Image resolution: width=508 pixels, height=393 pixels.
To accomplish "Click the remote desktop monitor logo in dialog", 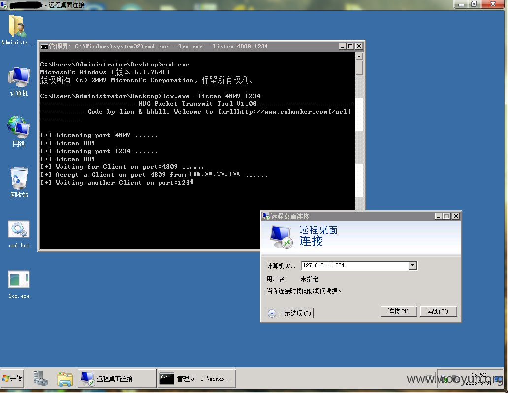I will coord(281,237).
